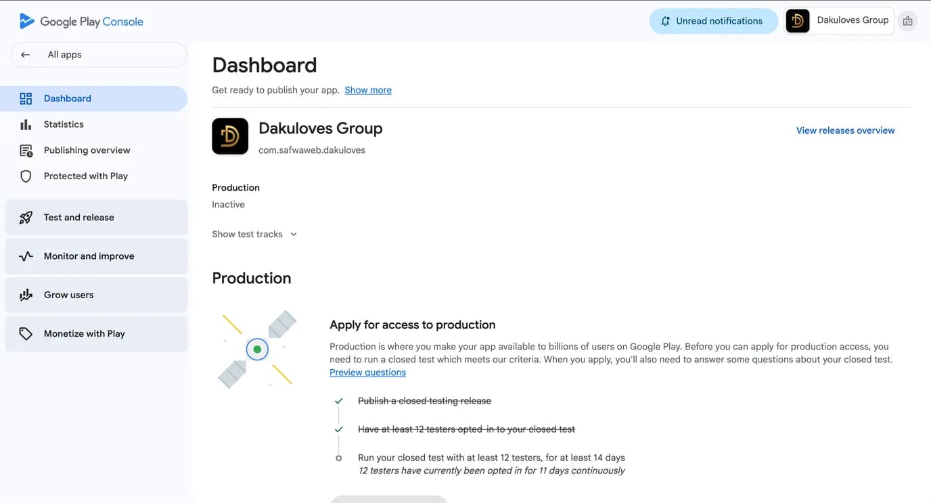Open the Dashboard page in sidebar

(x=94, y=99)
